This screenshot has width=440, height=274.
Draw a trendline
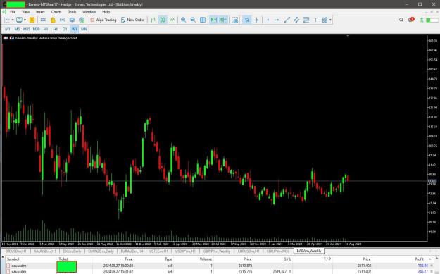click(x=287, y=20)
